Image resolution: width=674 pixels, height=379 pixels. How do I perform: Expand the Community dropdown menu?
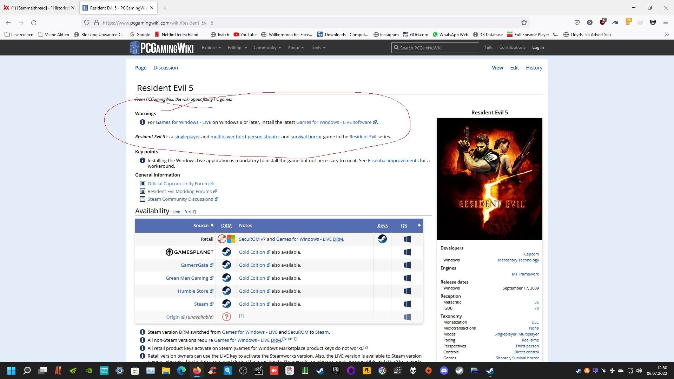point(267,48)
